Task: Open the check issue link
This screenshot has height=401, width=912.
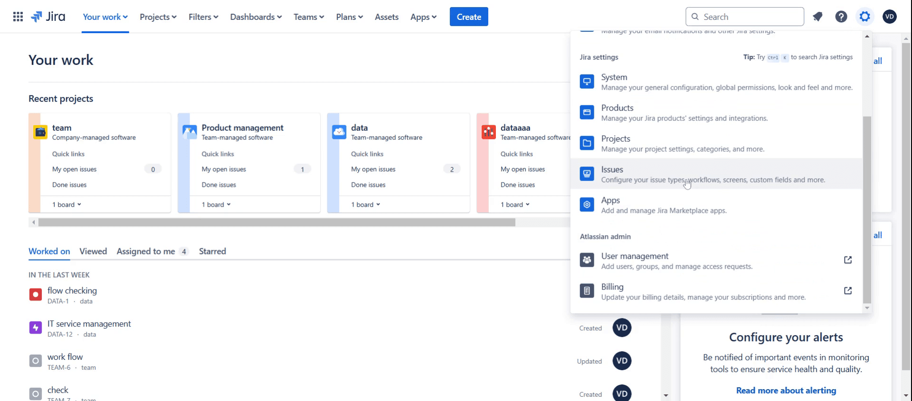Action: tap(58, 390)
